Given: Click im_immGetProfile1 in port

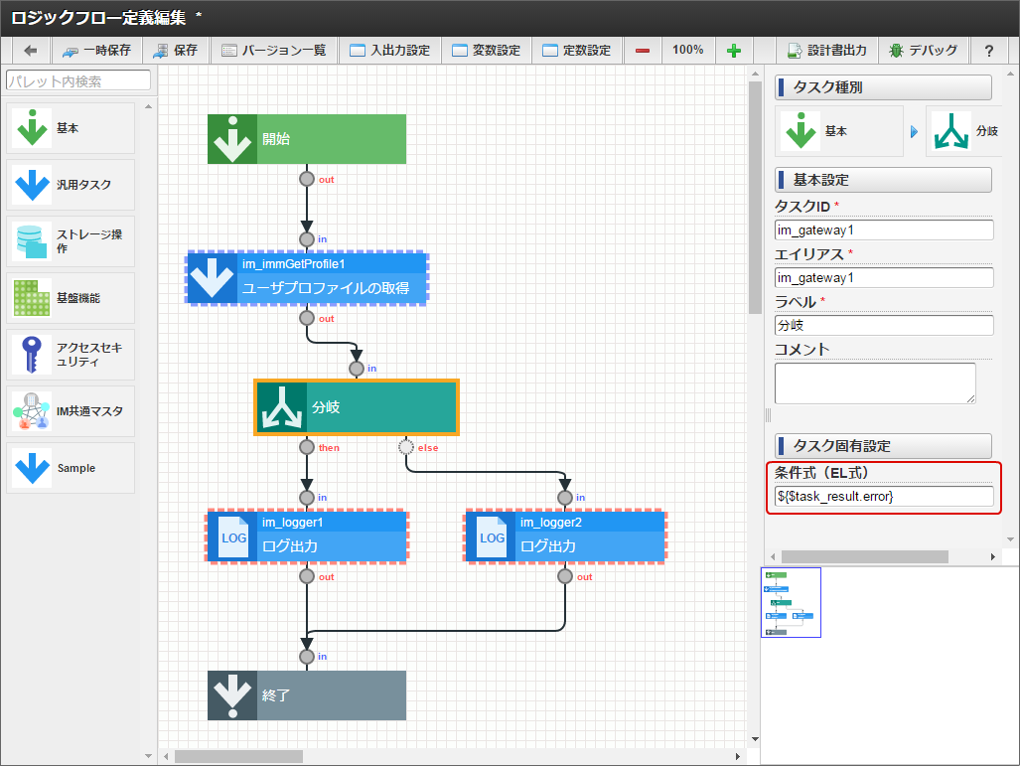Looking at the screenshot, I should 306,239.
